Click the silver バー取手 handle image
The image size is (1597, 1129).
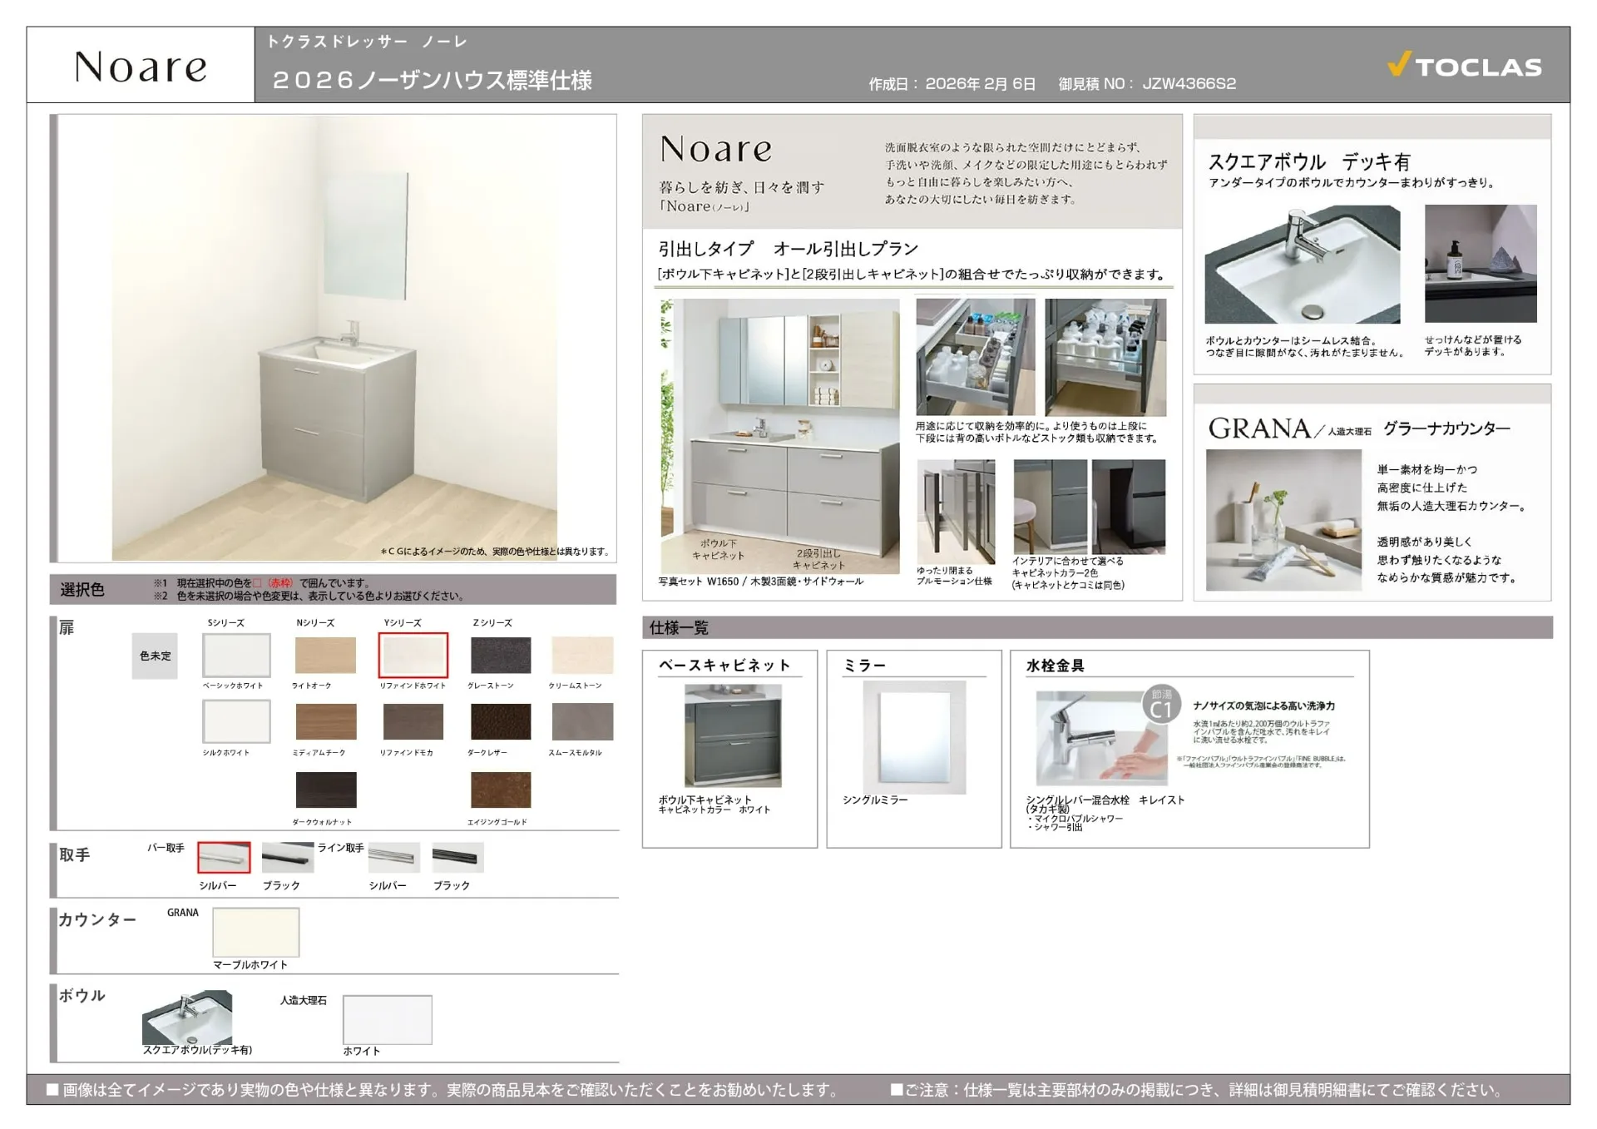(x=223, y=856)
